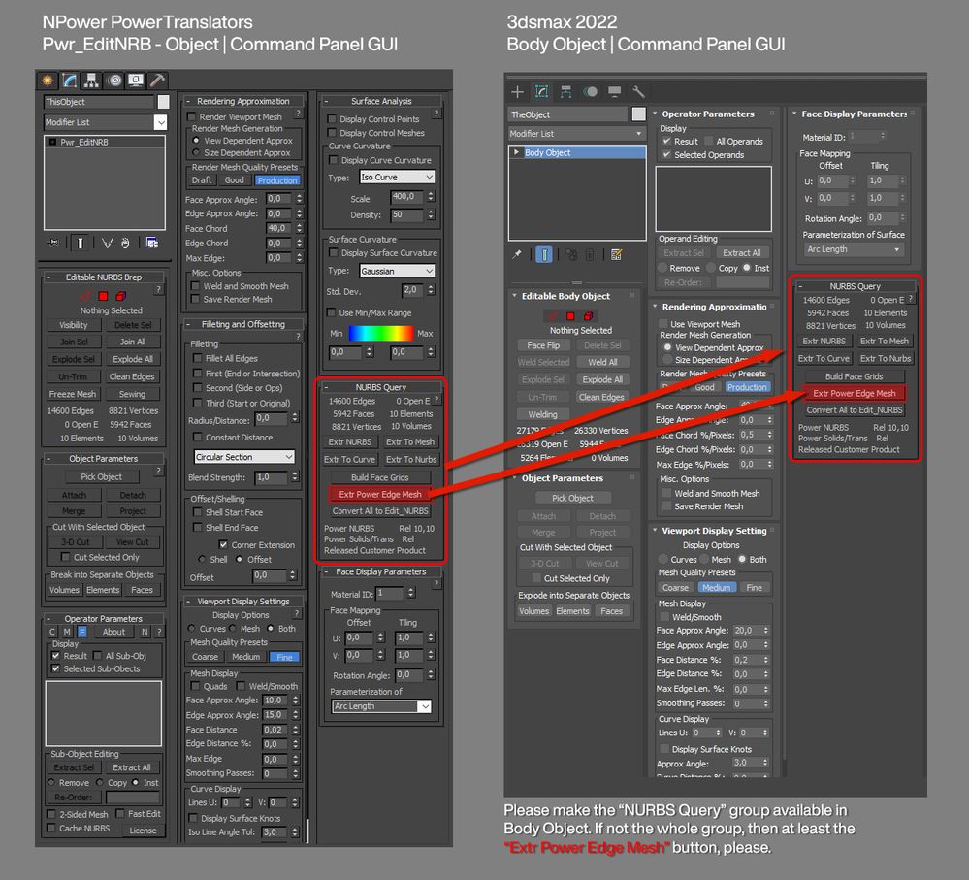Open Configure Modifier Sets icon under Body Object stack
Viewport: 969px width, 880px height.
[x=616, y=254]
